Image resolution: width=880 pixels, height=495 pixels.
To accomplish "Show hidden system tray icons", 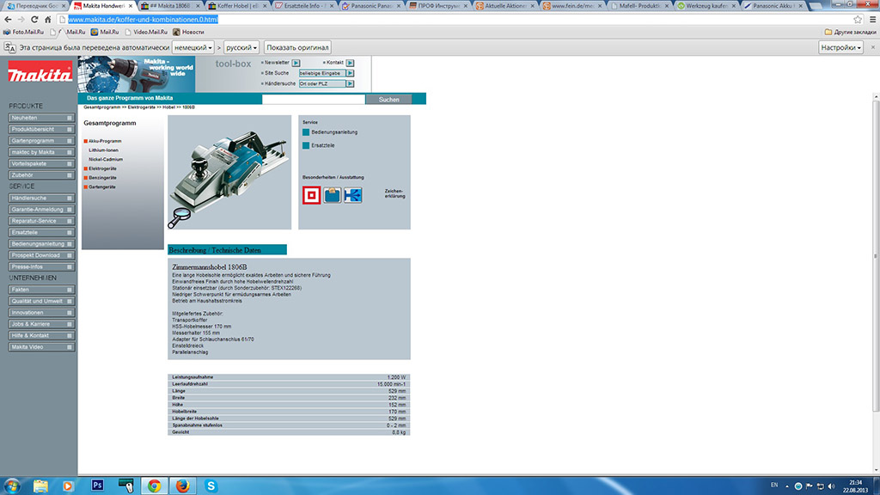I will [787, 486].
